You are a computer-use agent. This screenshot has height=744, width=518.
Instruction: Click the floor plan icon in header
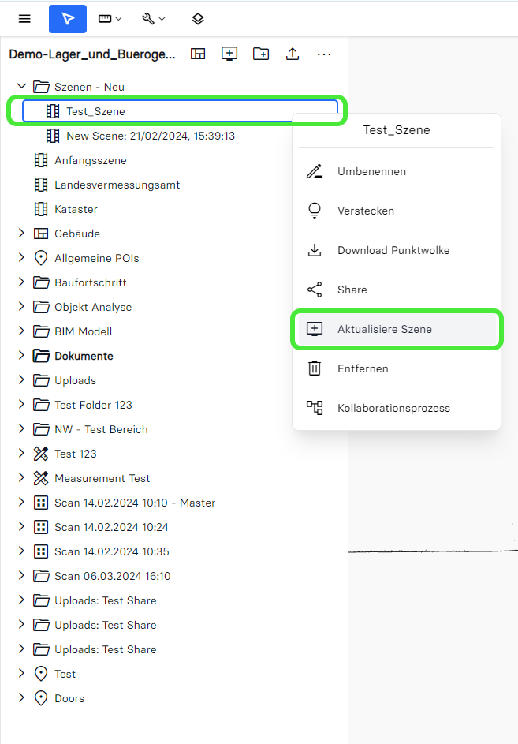(x=198, y=54)
